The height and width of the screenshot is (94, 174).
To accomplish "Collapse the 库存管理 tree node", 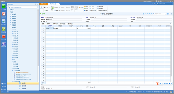I will (11, 27).
